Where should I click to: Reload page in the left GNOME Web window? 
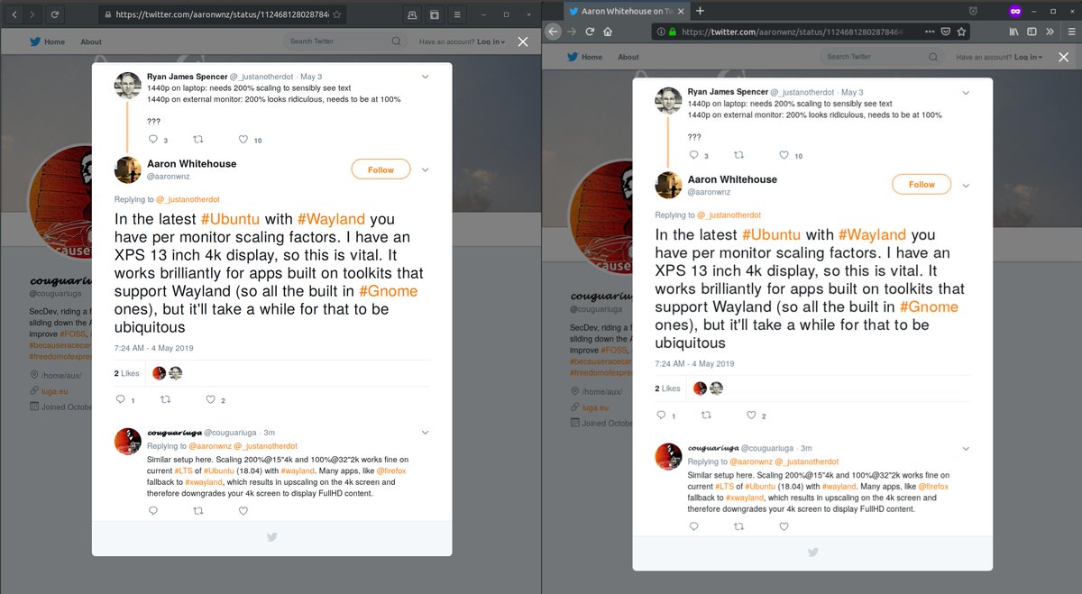pyautogui.click(x=55, y=14)
